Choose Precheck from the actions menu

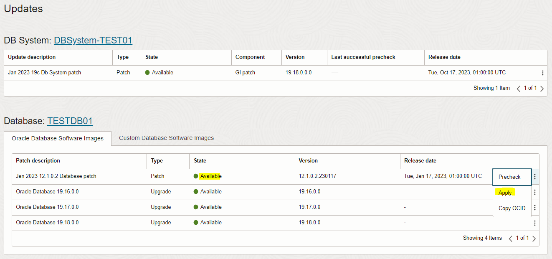(x=512, y=177)
